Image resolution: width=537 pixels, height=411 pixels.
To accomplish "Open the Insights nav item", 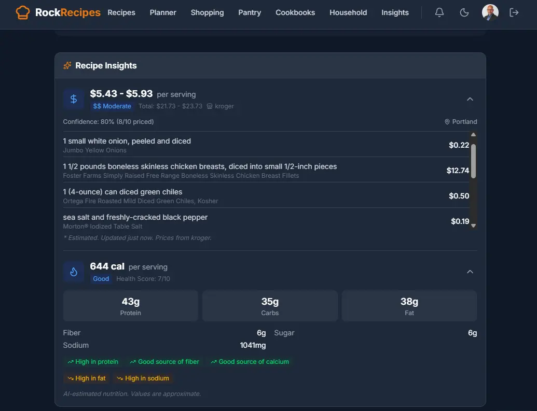I will point(395,12).
